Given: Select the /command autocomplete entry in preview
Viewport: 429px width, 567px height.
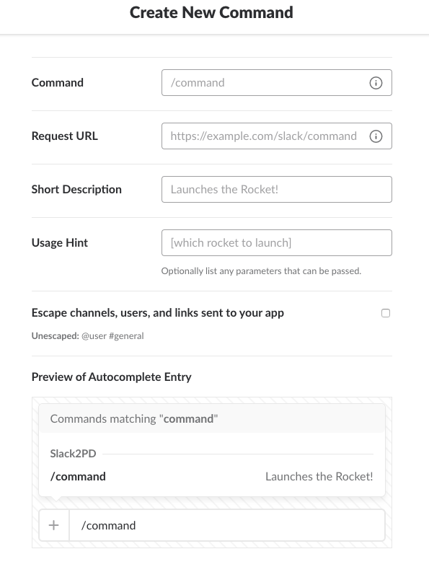Looking at the screenshot, I should 78,476.
